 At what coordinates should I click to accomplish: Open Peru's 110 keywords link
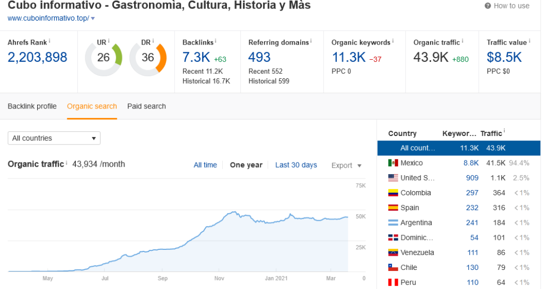472,282
